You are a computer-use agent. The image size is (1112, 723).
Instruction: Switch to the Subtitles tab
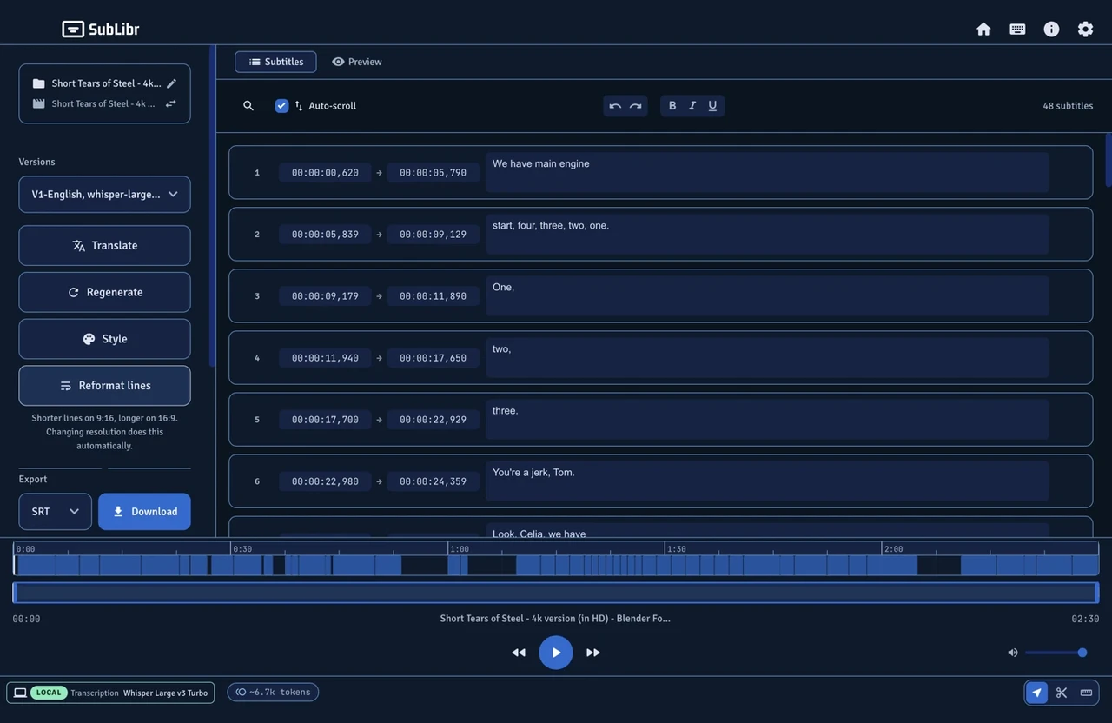click(275, 62)
